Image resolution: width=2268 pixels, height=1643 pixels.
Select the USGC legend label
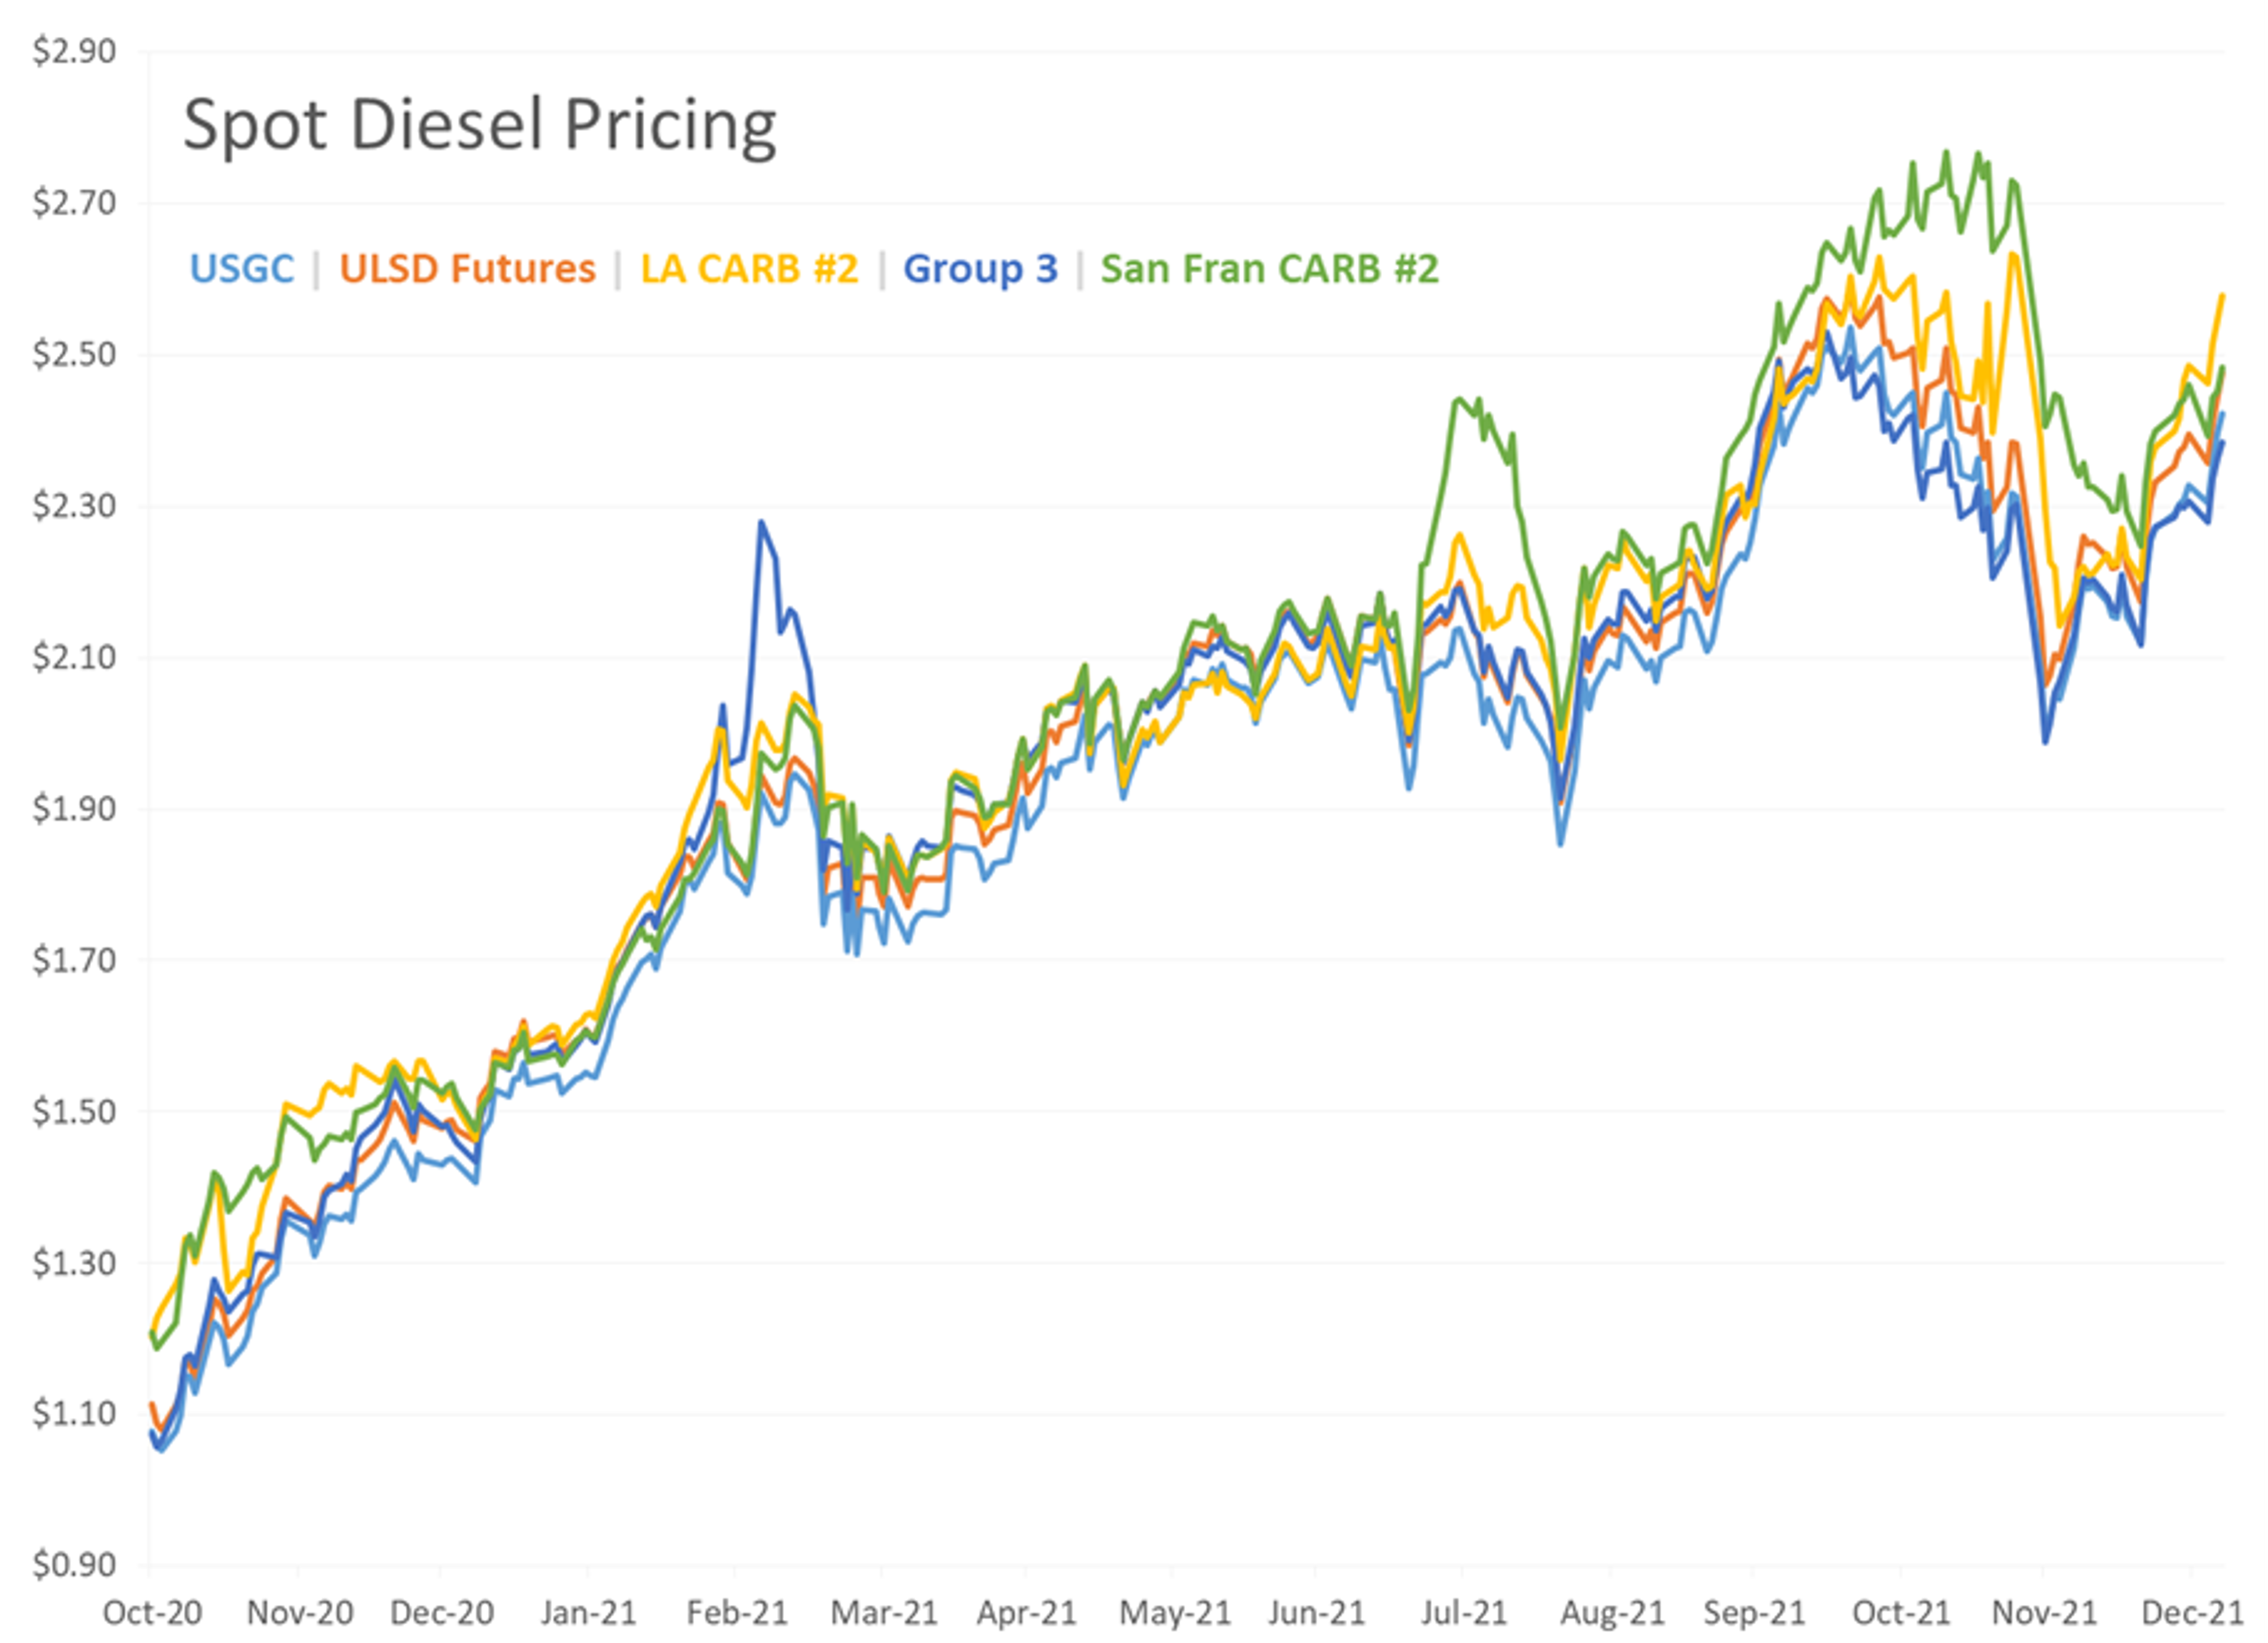tap(242, 268)
